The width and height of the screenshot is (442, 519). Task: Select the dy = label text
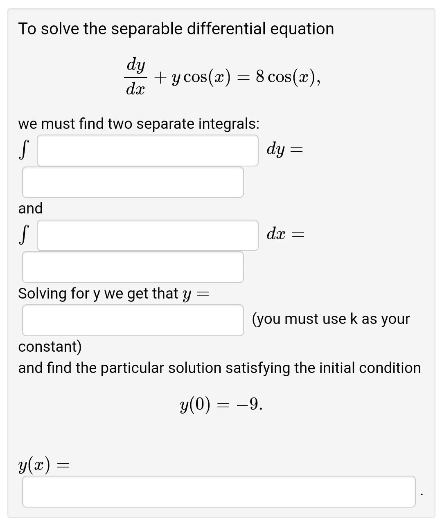click(284, 150)
